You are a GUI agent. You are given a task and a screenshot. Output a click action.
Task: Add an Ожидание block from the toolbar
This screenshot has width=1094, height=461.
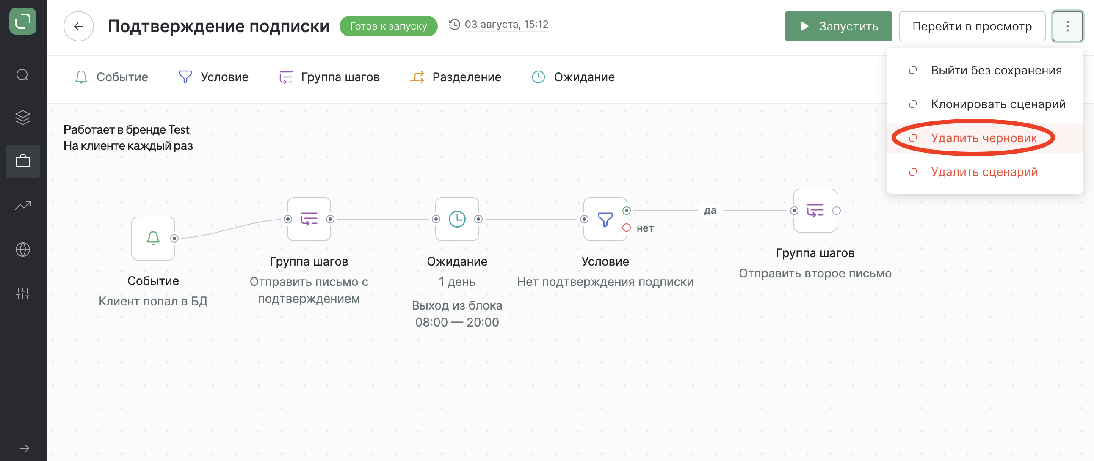tap(573, 77)
